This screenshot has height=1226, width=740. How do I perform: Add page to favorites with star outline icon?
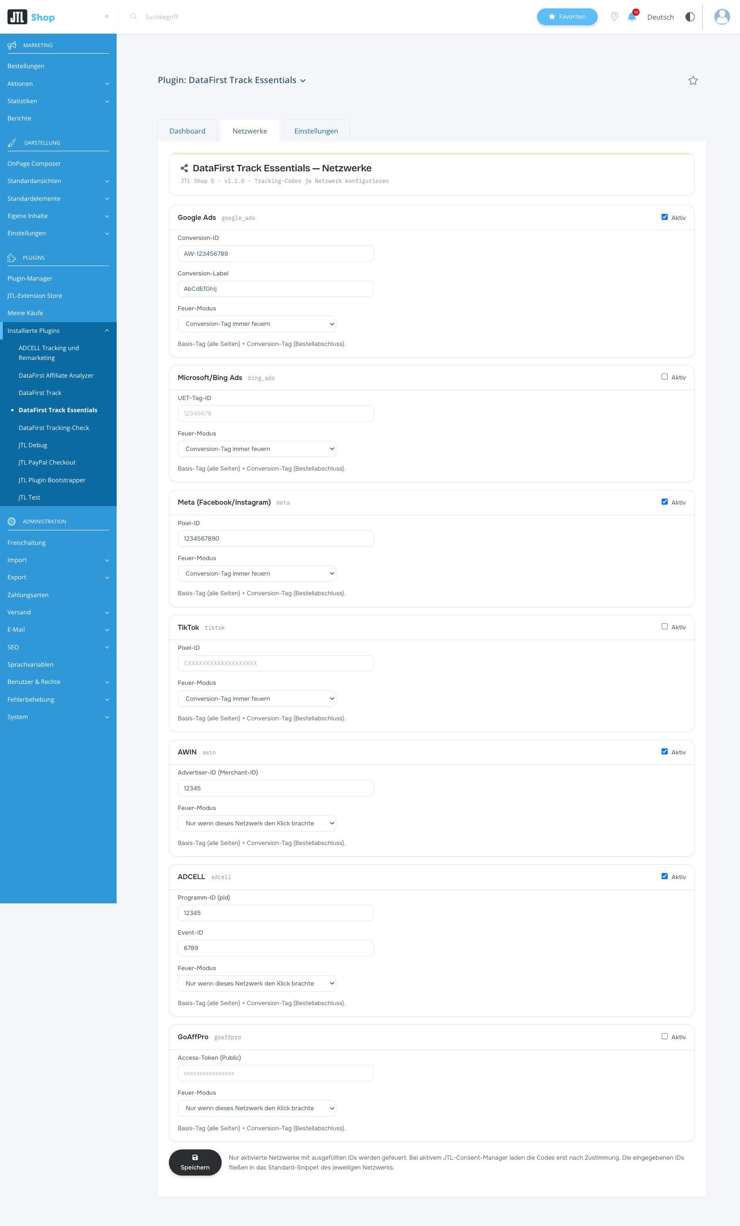coord(693,80)
